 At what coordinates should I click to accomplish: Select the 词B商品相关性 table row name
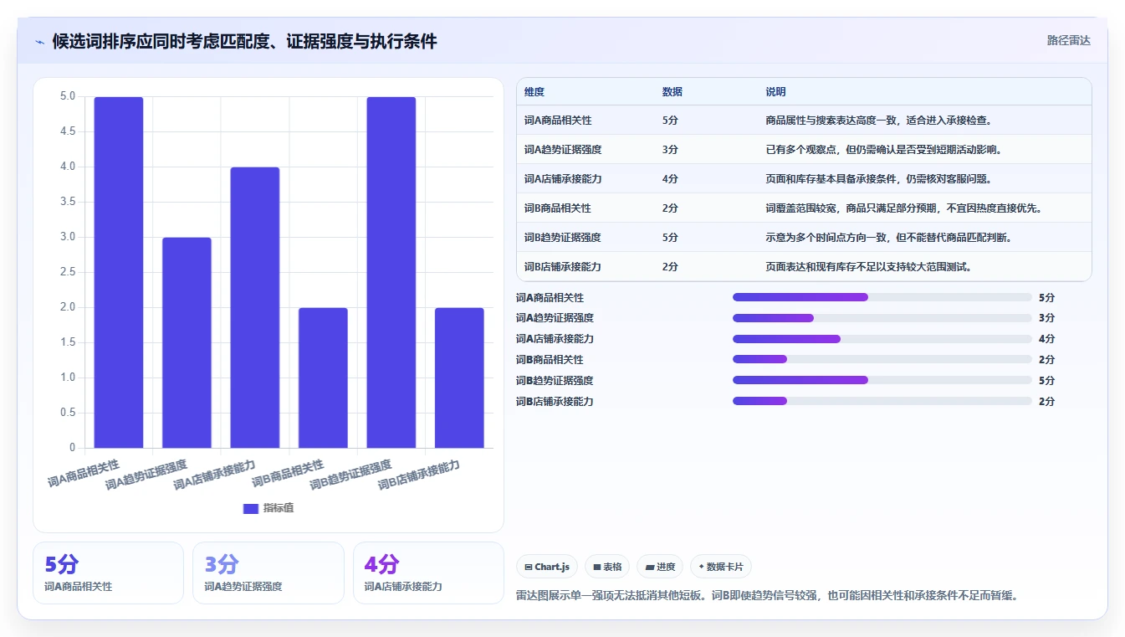click(x=558, y=208)
